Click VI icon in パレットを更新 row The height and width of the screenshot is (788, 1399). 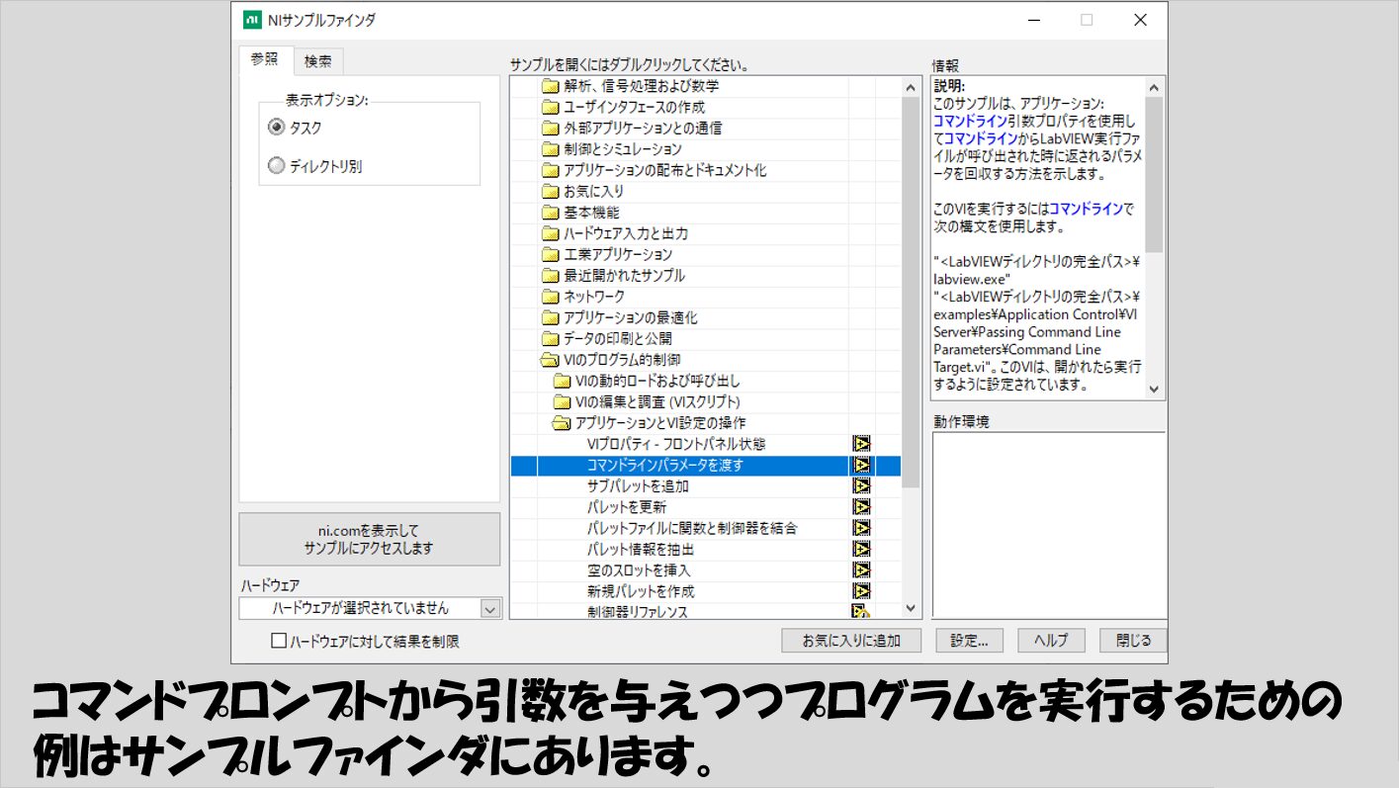tap(861, 507)
